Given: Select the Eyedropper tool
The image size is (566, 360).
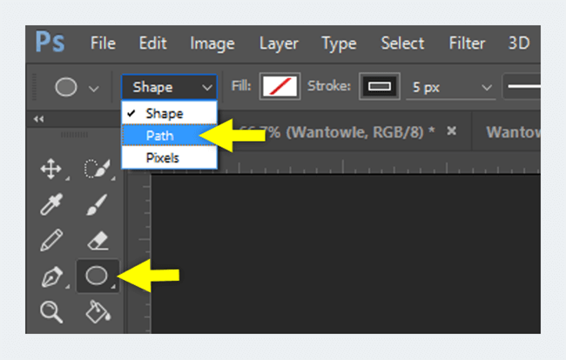Looking at the screenshot, I should 51,205.
